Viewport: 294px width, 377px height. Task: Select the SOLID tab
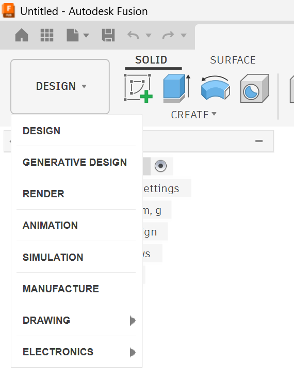click(151, 60)
